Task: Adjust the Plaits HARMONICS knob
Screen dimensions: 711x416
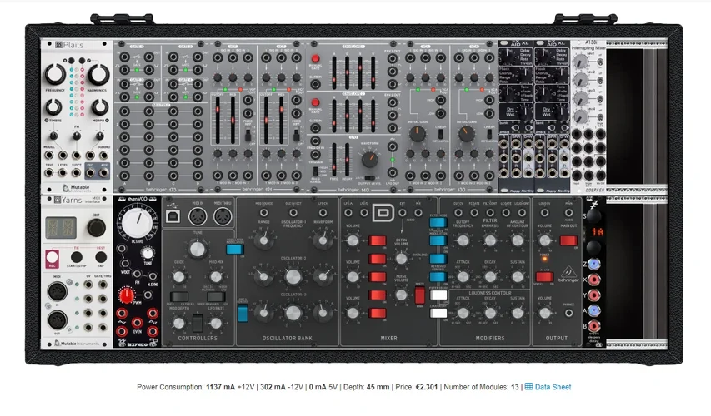Action: (x=98, y=75)
